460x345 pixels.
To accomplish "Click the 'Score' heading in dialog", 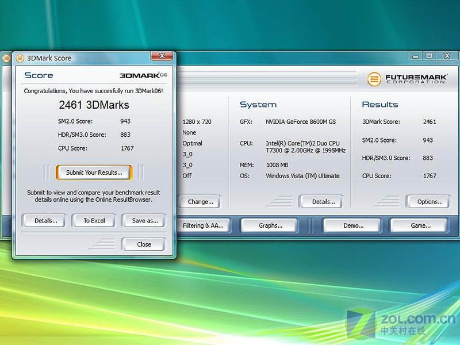I will (x=39, y=75).
